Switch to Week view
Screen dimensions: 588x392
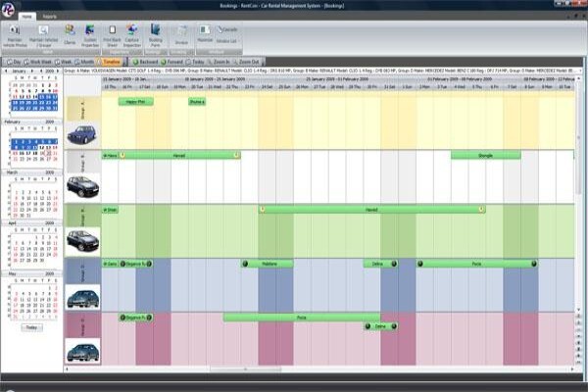click(x=63, y=62)
